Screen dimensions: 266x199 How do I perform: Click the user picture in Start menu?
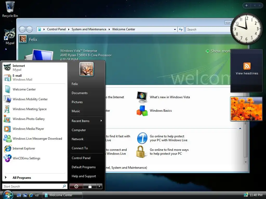click(x=86, y=69)
